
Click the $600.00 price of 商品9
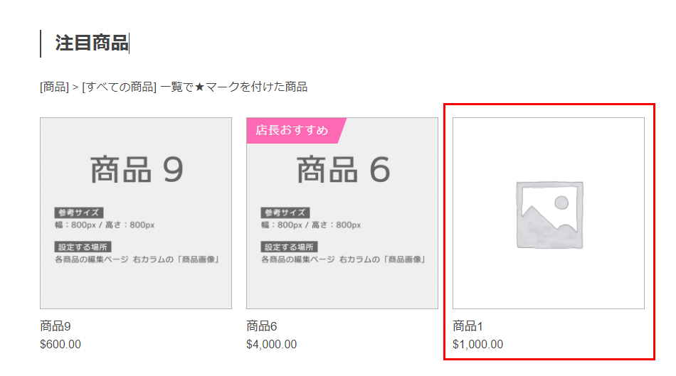coord(60,344)
